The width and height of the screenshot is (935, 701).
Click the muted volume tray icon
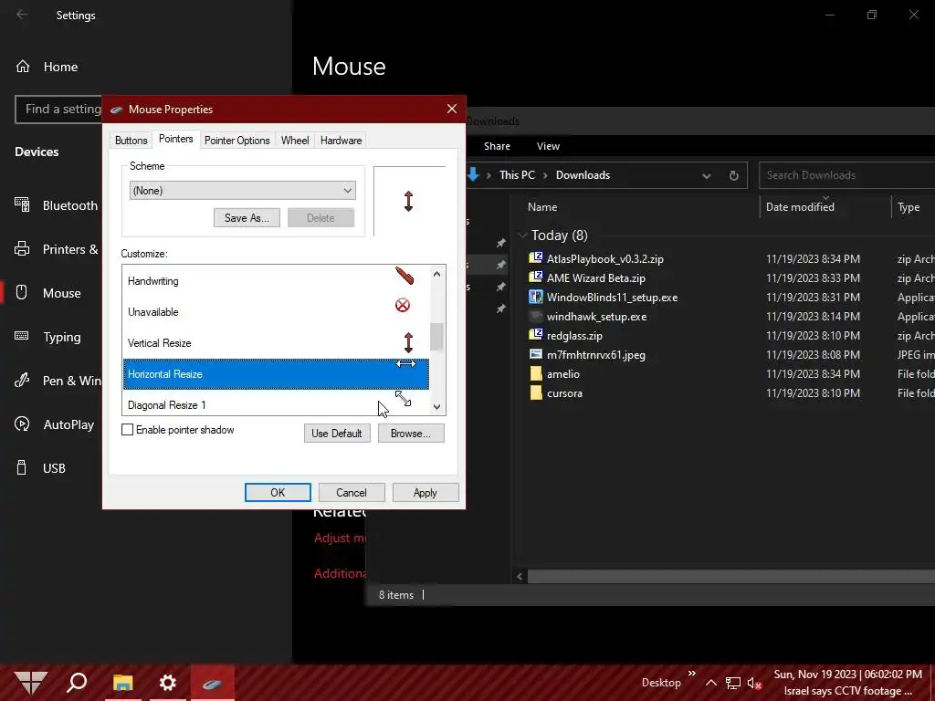pos(754,683)
